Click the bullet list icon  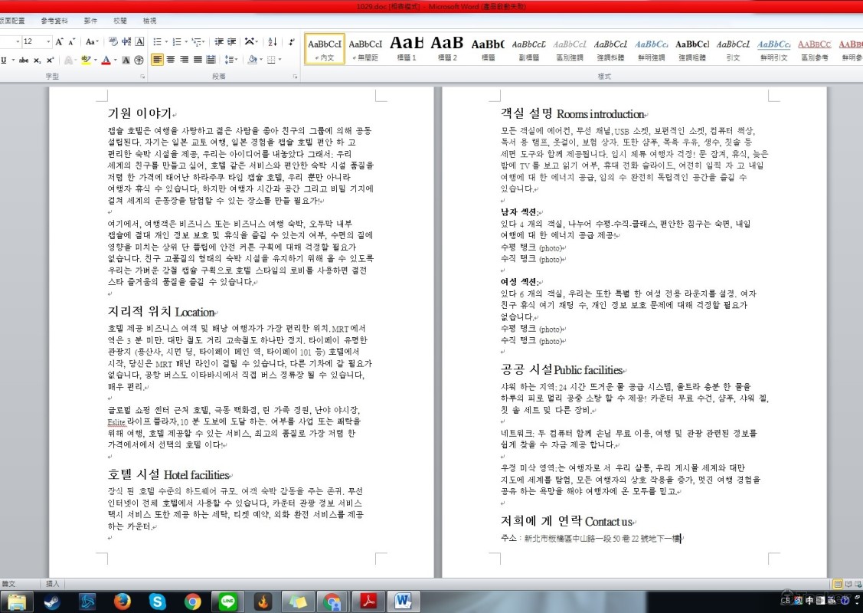(157, 41)
